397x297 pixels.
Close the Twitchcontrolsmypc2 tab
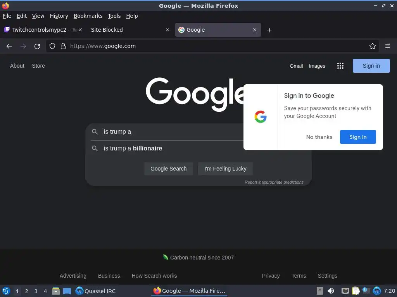[80, 30]
